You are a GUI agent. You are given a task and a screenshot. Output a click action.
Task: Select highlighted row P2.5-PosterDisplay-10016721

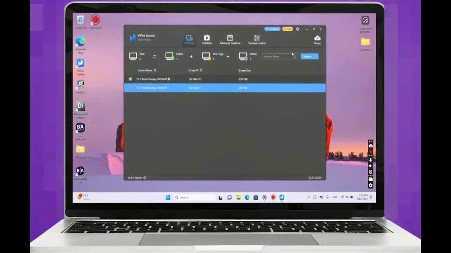pos(224,88)
